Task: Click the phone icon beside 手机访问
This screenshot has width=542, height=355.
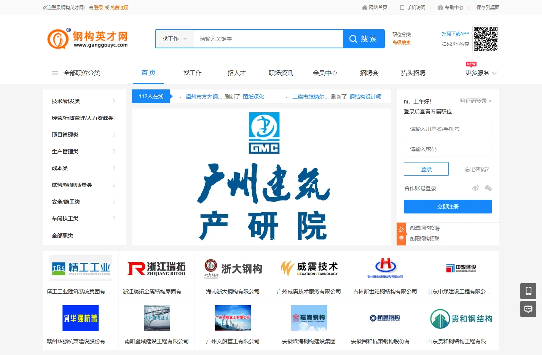Action: point(402,8)
